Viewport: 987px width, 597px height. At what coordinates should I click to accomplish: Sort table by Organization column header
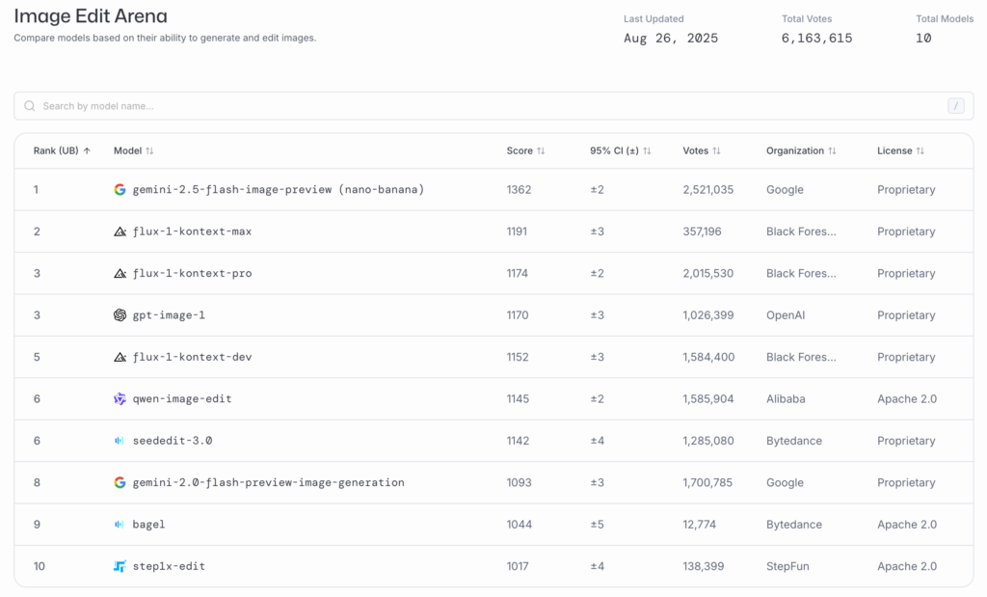(801, 150)
